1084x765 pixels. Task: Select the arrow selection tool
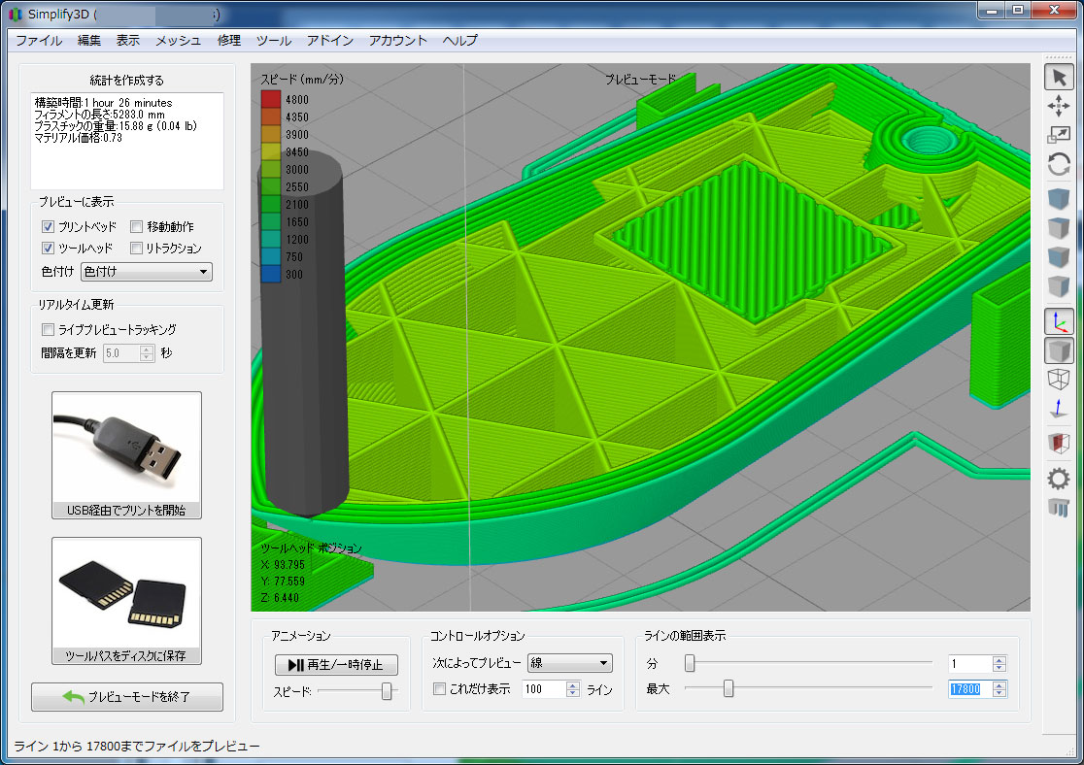click(x=1059, y=78)
